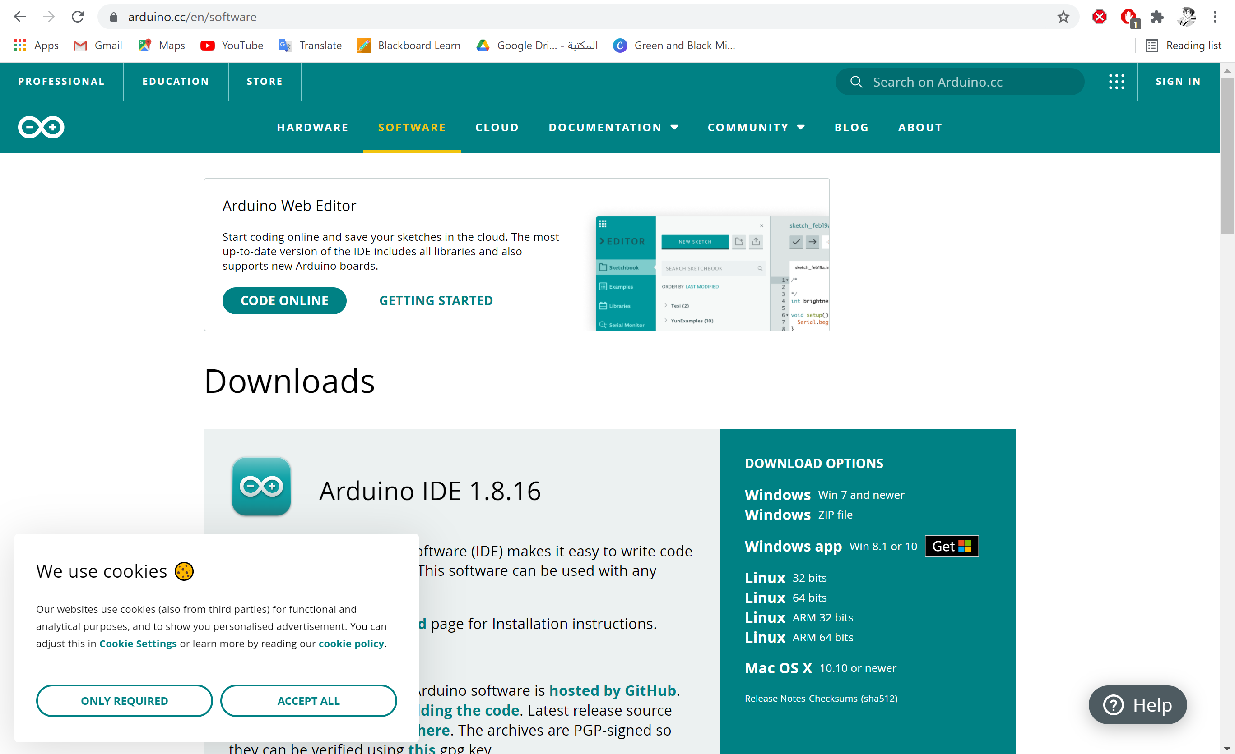
Task: Open the EDUCATION top menu
Action: 176,81
